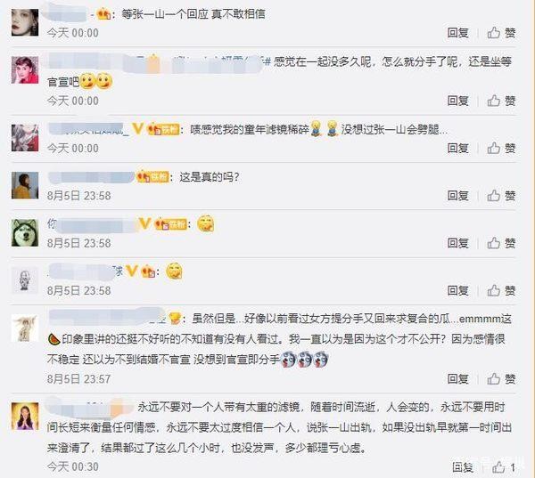
Task: Reply to the 坐等官宣吧 comment
Action: click(458, 101)
